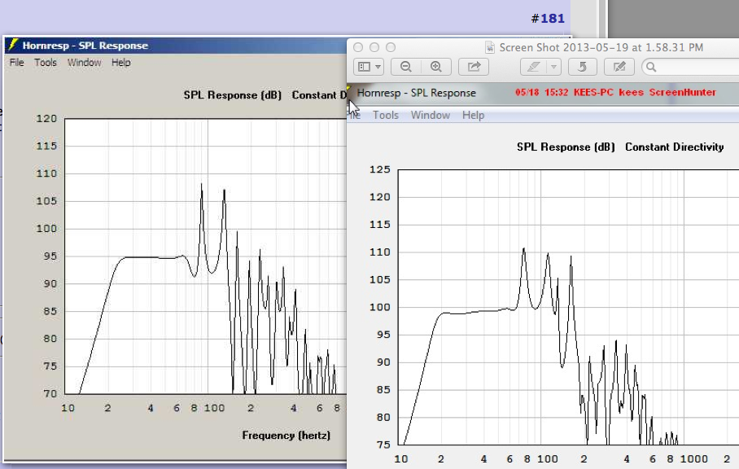Click red KEES-PC ScreenHunter timestamp text
The height and width of the screenshot is (469, 739).
[x=615, y=92]
